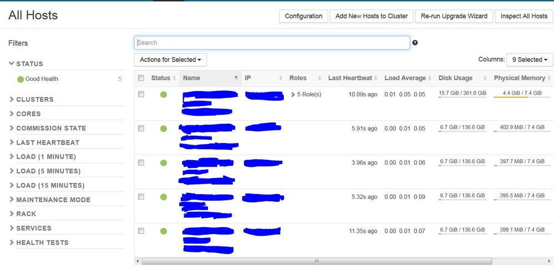Click the 11.35s ago heartbeat value

click(x=363, y=231)
